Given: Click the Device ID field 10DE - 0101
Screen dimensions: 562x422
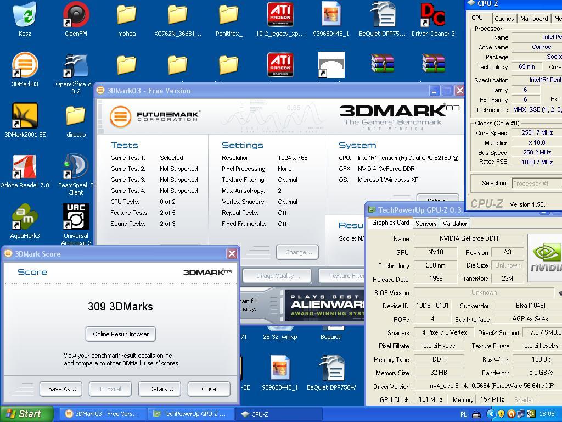Looking at the screenshot, I should (x=432, y=306).
